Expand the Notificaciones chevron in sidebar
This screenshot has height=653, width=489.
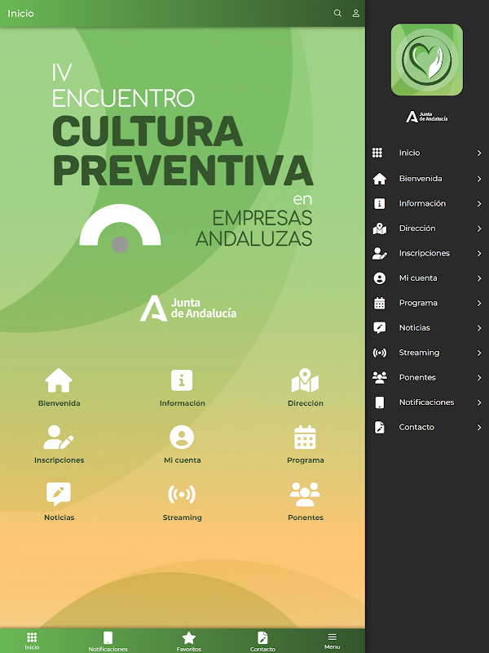479,402
